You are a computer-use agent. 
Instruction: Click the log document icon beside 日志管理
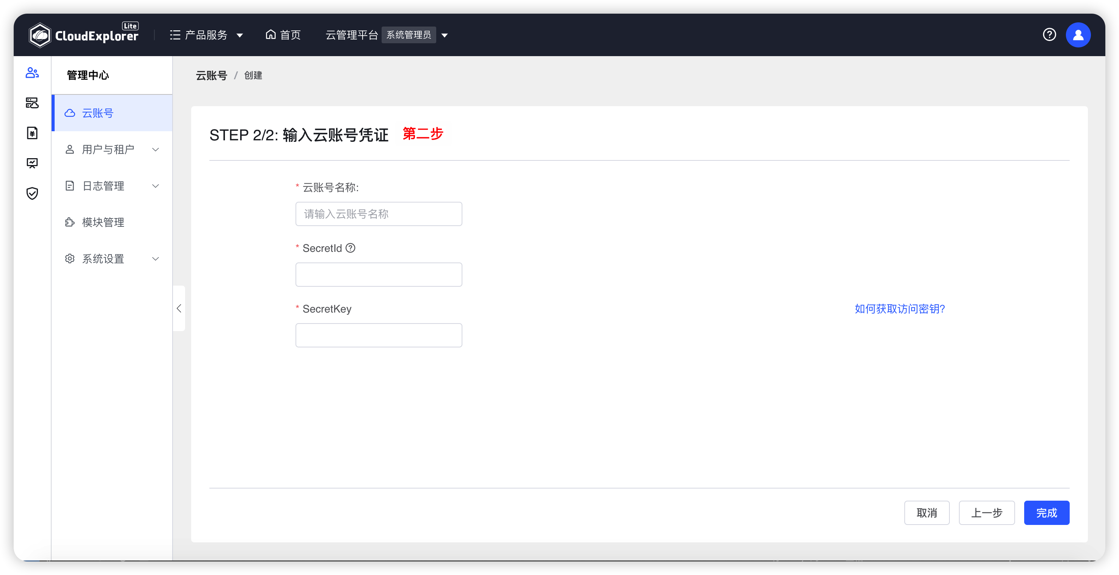point(69,186)
